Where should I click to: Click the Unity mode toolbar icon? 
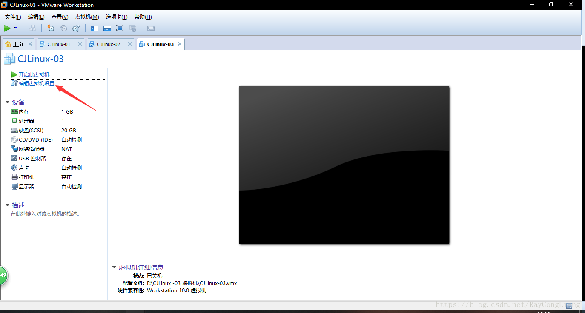133,28
